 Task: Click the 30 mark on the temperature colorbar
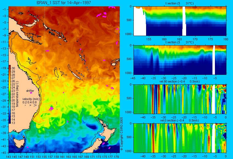point(13,68)
